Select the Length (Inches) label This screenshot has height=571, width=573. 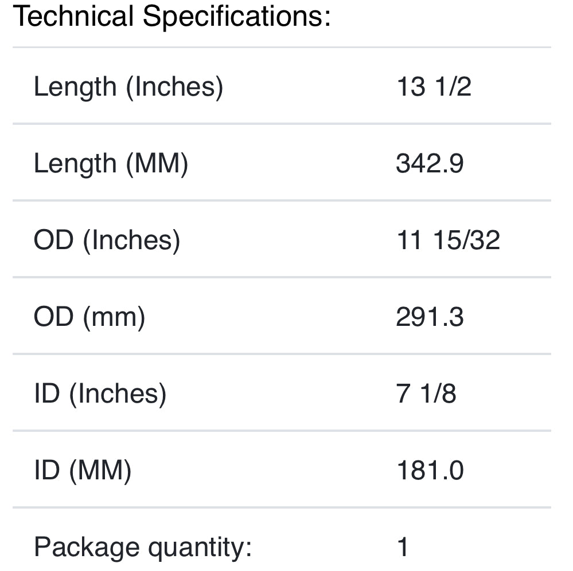[128, 86]
